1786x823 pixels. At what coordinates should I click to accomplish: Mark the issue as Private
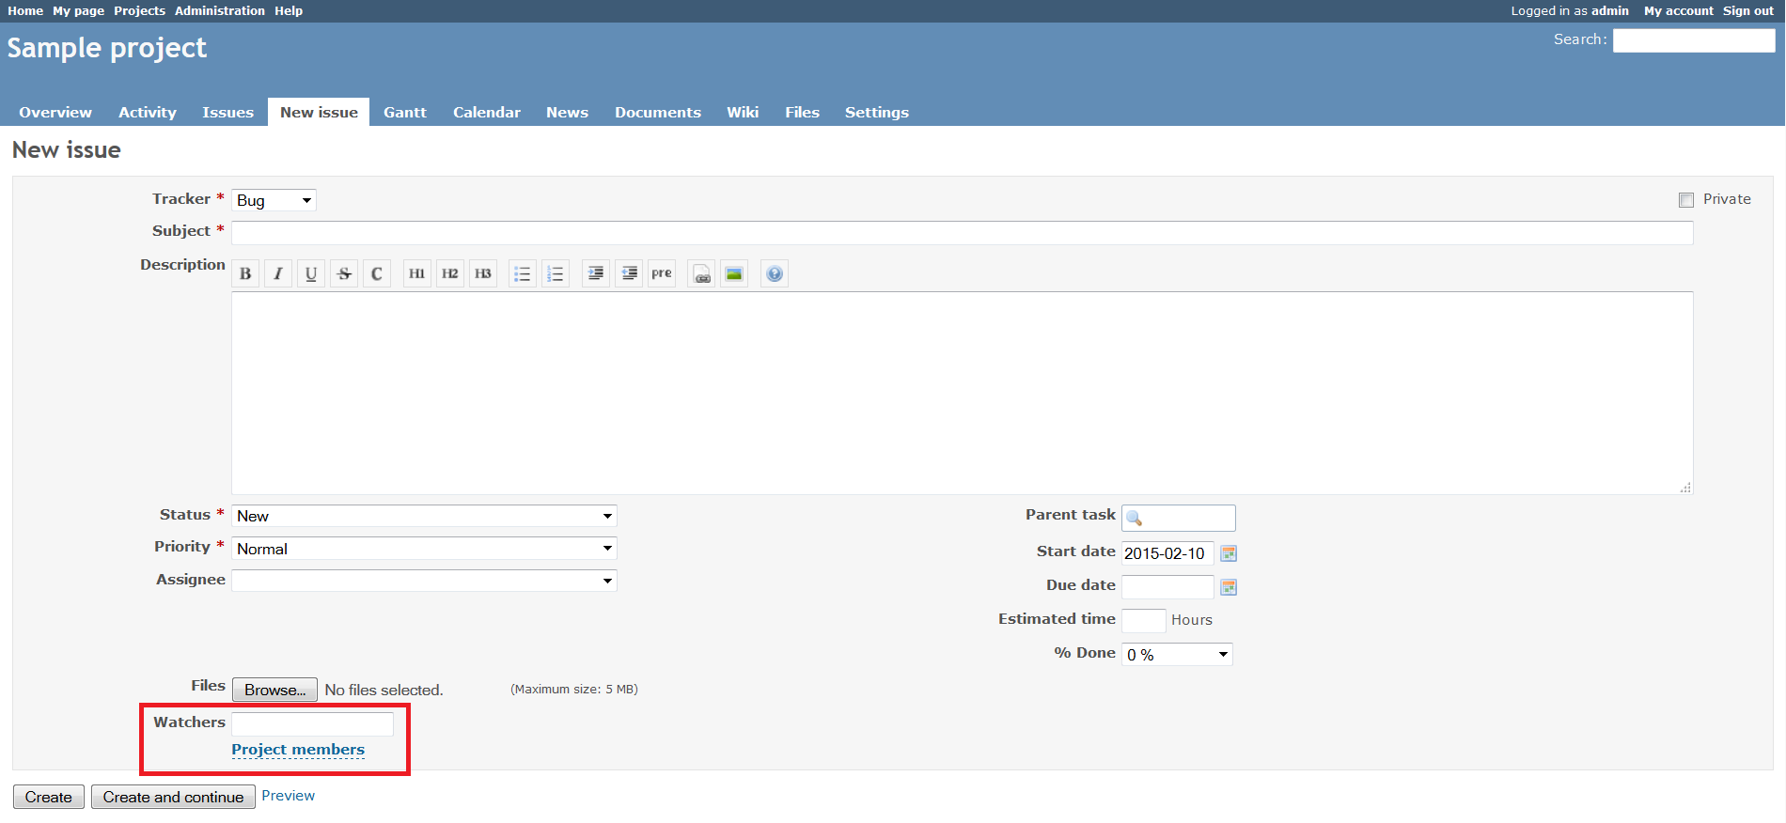(1686, 200)
